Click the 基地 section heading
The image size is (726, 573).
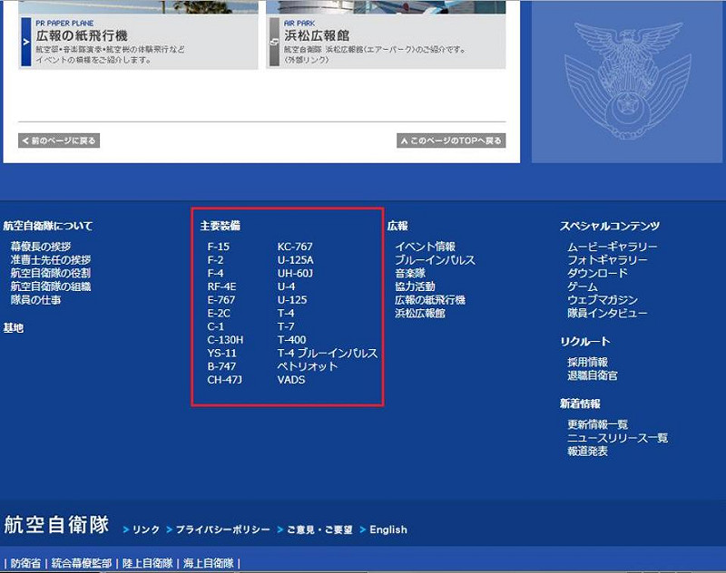(x=14, y=328)
